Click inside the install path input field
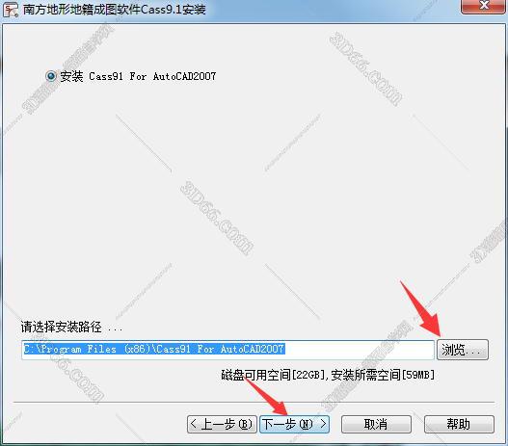The image size is (508, 446). 227,350
